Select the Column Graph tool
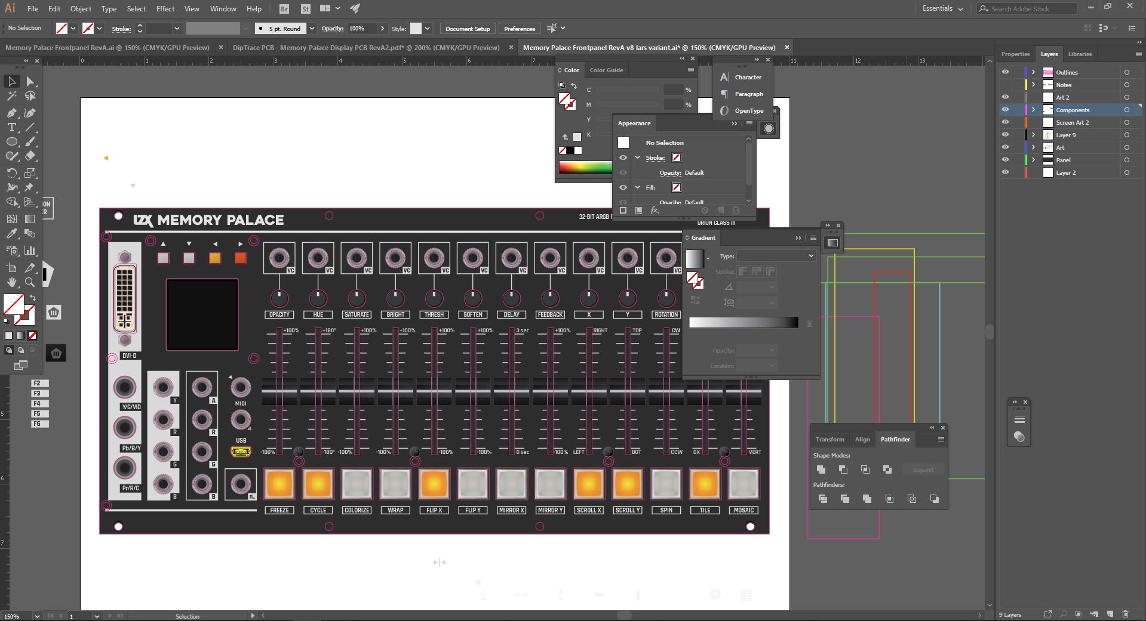1146x621 pixels. click(x=30, y=251)
